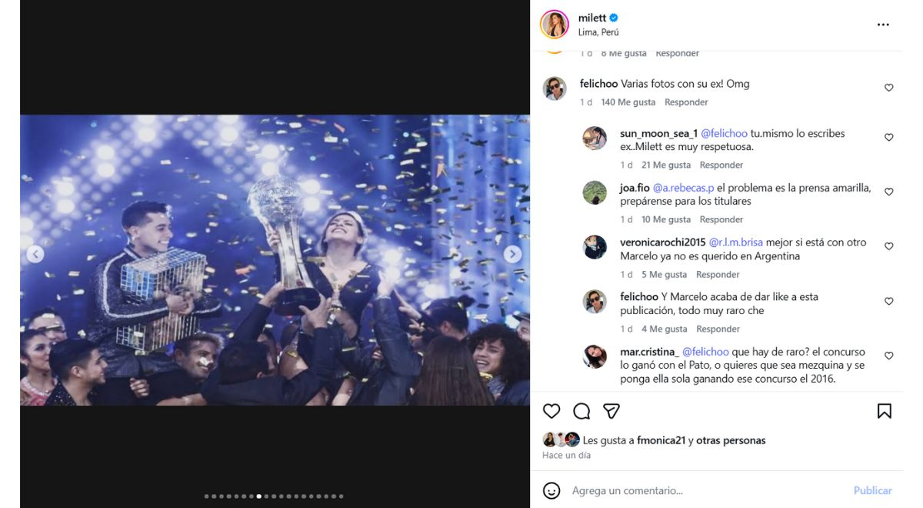Image resolution: width=923 pixels, height=508 pixels.
Task: Like mar.cristina_'s comment
Action: tap(888, 356)
